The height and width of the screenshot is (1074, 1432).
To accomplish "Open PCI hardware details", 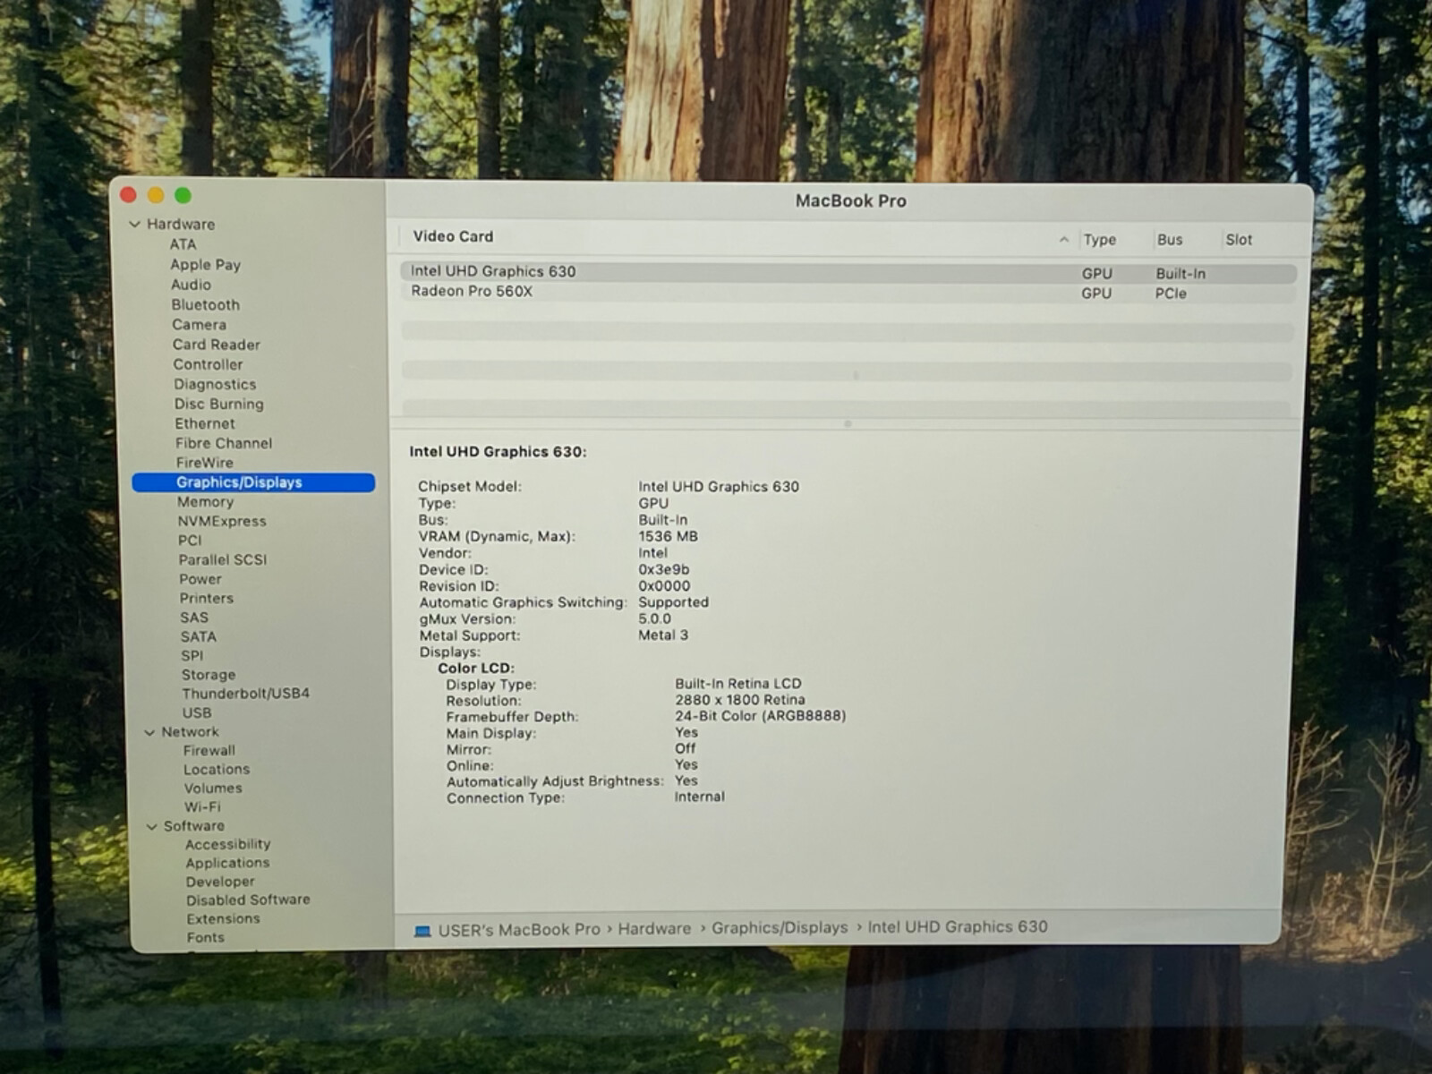I will [x=190, y=540].
